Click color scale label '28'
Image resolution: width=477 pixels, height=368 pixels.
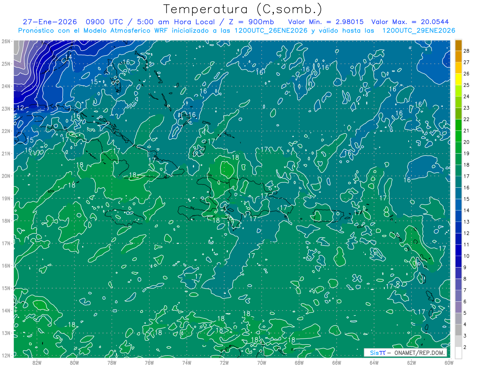(x=467, y=51)
